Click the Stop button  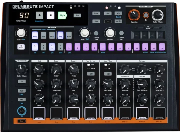(x=50, y=15)
